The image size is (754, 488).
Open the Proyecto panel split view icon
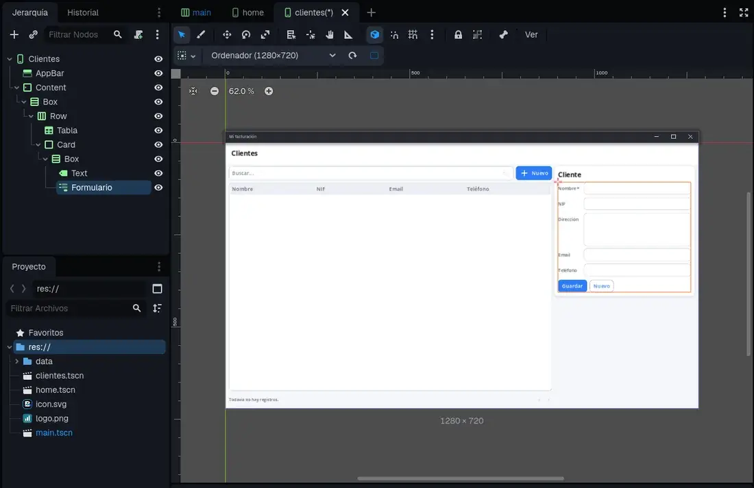pyautogui.click(x=157, y=289)
